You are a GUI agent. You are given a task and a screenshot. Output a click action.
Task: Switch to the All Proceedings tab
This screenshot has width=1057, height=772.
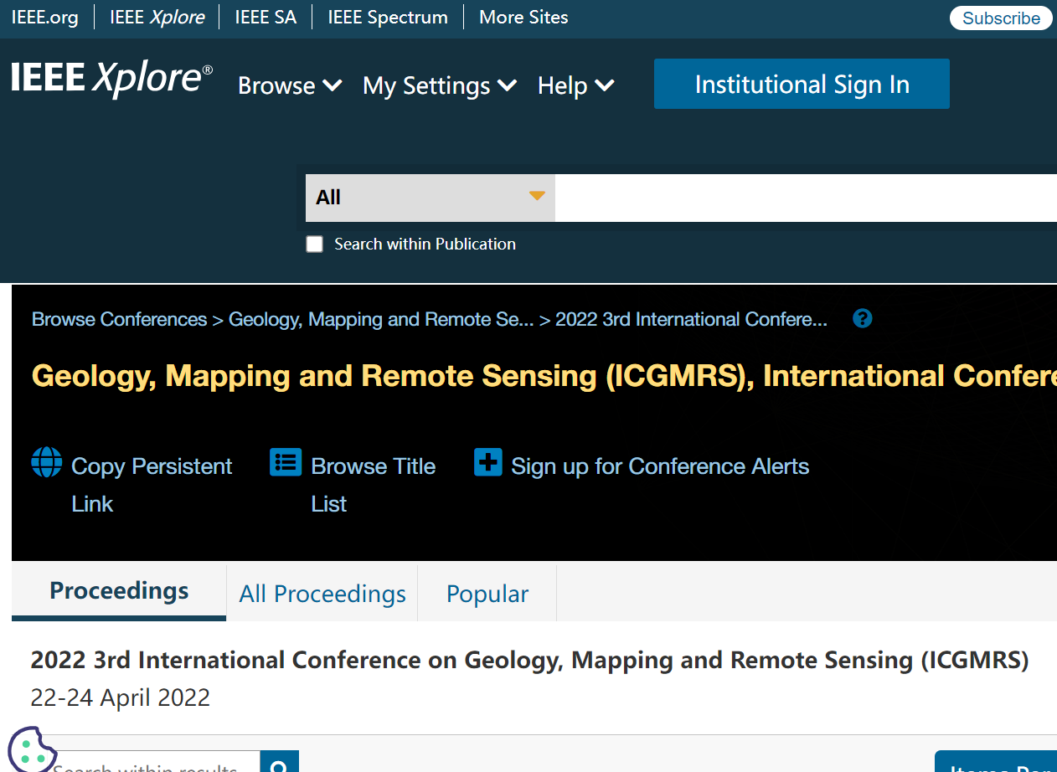(322, 594)
